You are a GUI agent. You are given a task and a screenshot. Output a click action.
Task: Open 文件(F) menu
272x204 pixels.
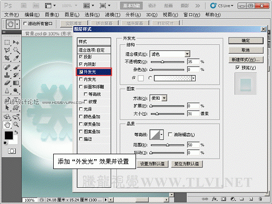(x=11, y=15)
